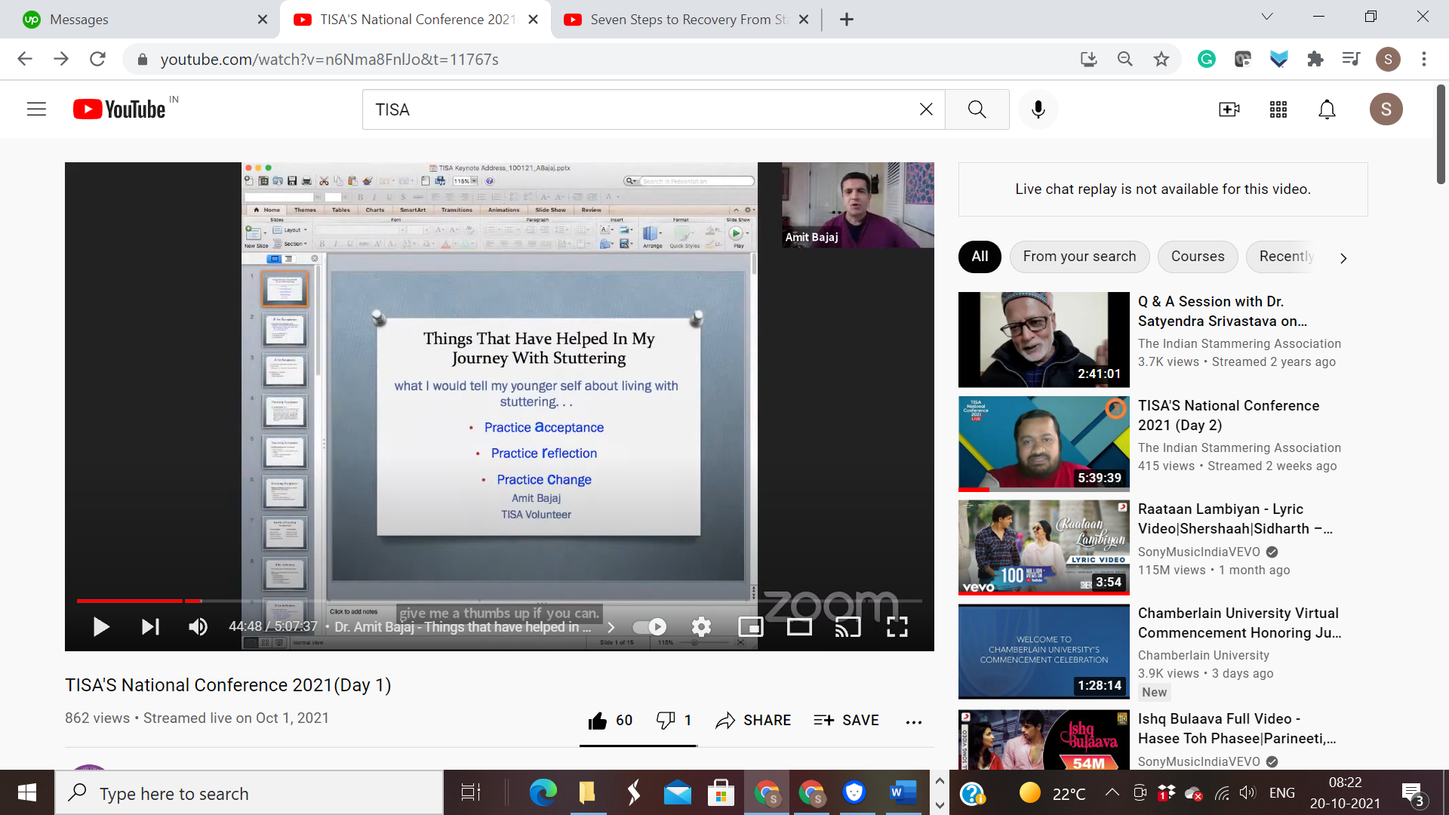Open a new browser tab
This screenshot has height=815, width=1449.
tap(847, 20)
